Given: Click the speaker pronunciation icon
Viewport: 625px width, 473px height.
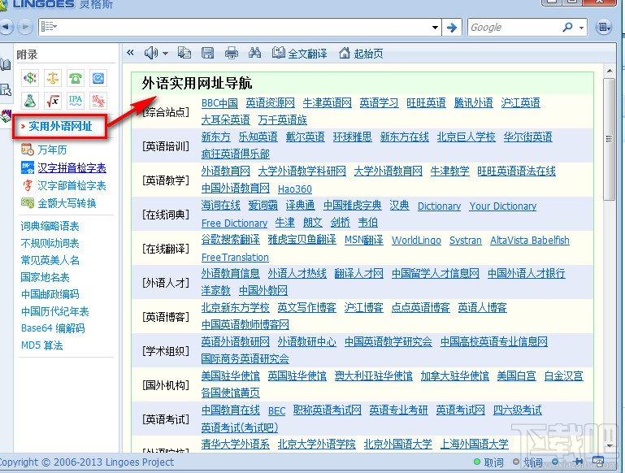Looking at the screenshot, I should (151, 53).
